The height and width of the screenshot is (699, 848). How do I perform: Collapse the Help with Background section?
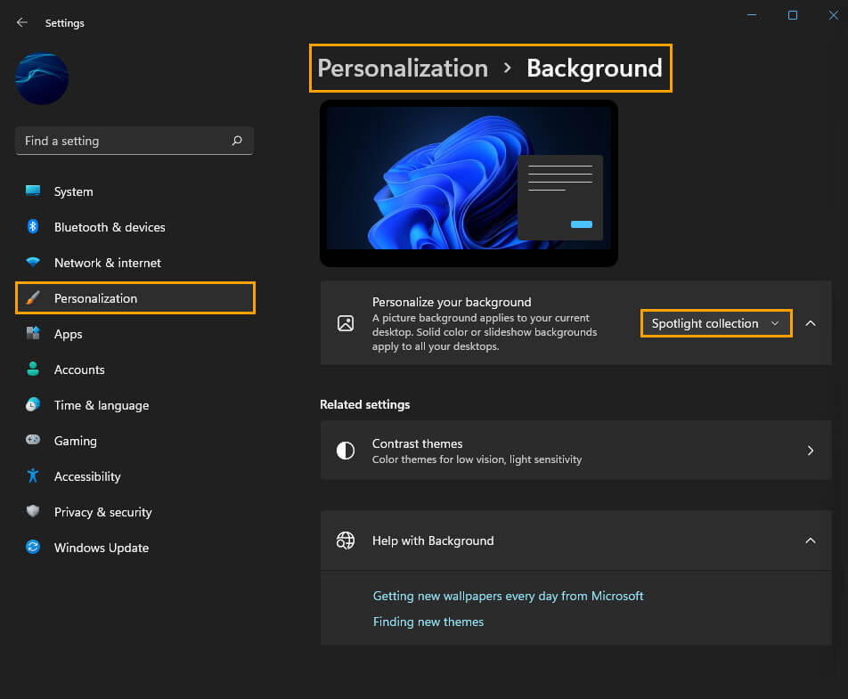point(811,541)
